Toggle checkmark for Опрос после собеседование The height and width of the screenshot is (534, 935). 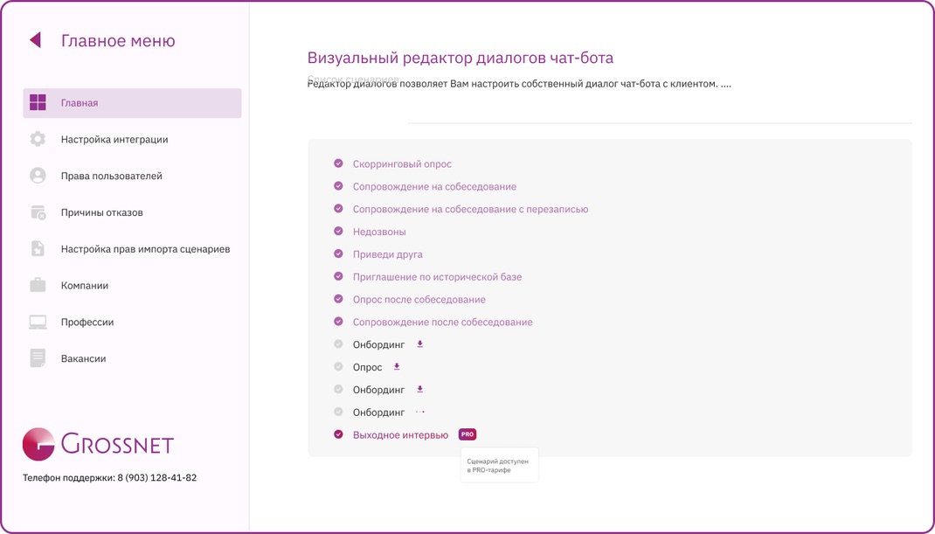pyautogui.click(x=338, y=298)
